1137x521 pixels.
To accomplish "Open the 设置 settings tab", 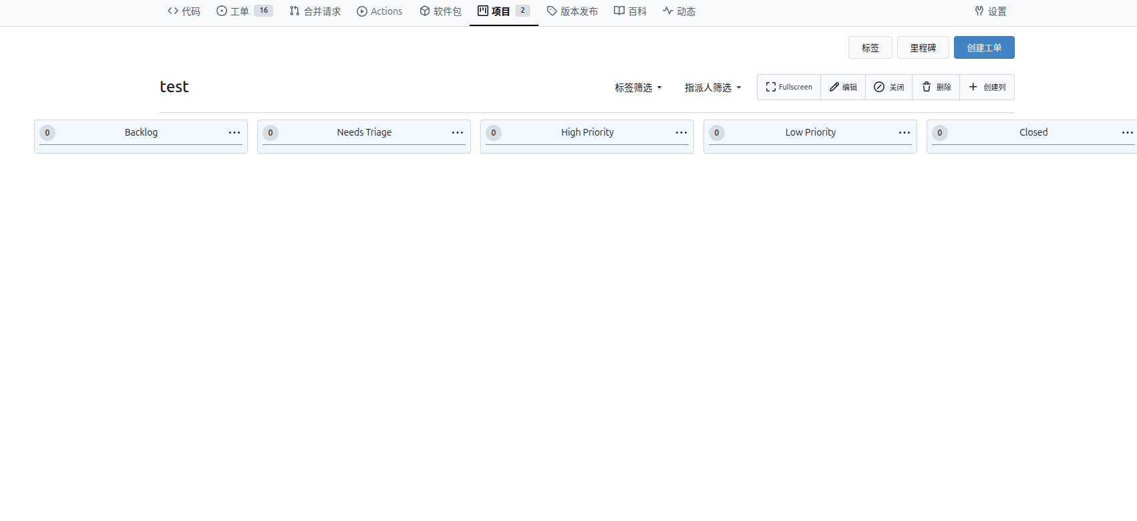I will pyautogui.click(x=990, y=11).
